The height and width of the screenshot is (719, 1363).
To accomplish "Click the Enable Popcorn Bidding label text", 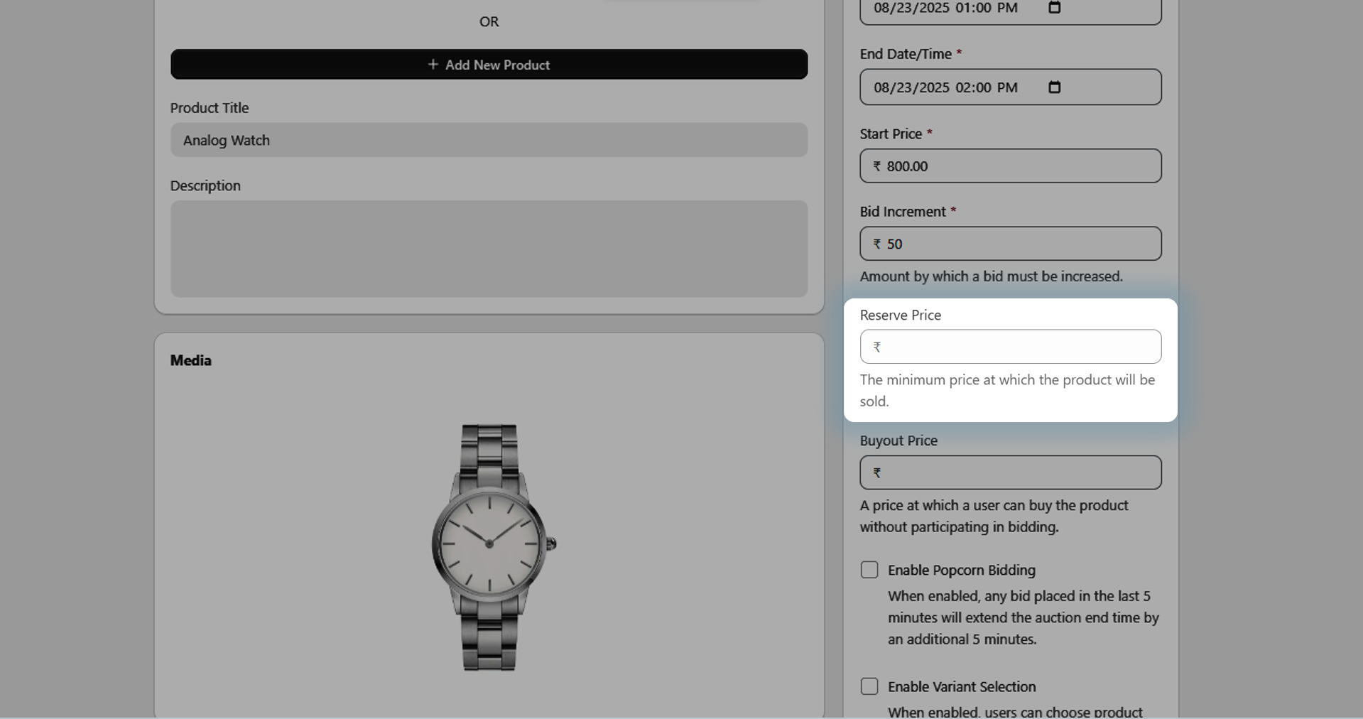I will pyautogui.click(x=961, y=571).
